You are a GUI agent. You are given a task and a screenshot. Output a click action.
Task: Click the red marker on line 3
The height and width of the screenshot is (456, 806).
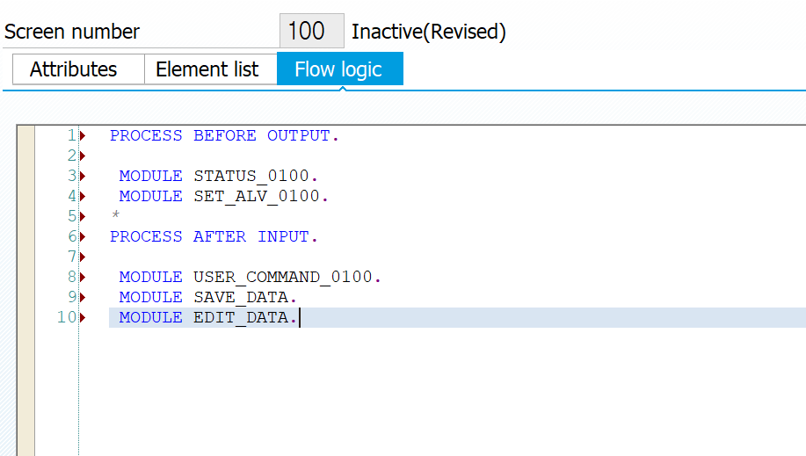tap(83, 176)
